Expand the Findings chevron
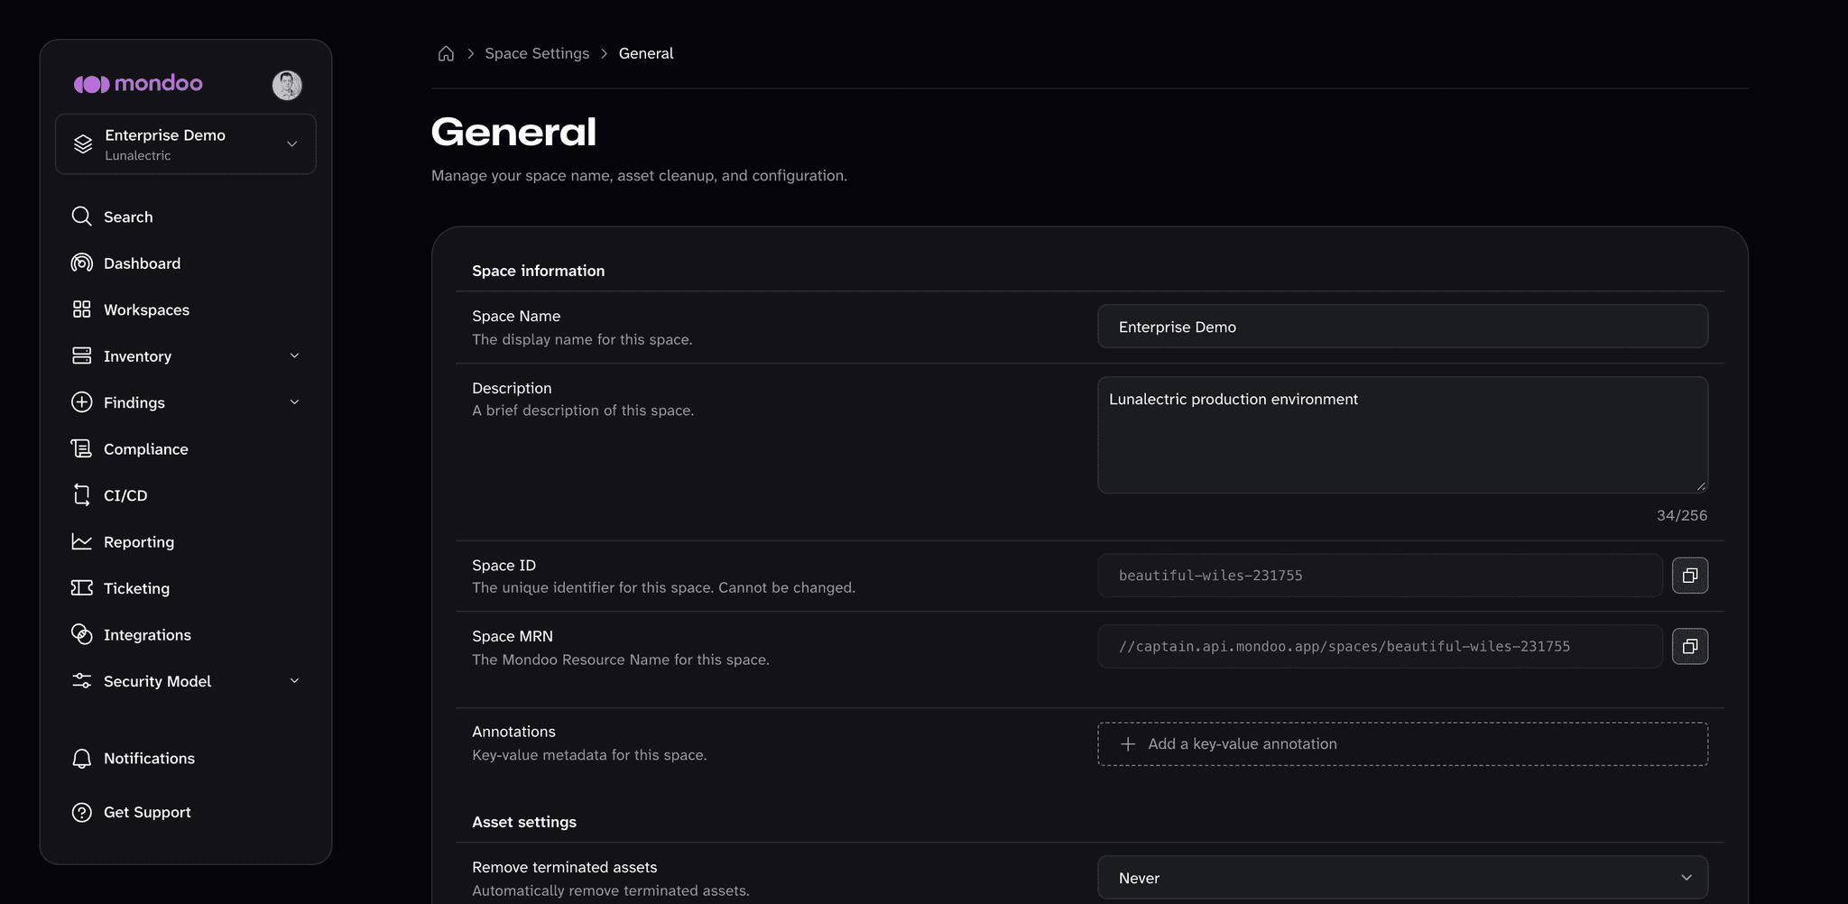The height and width of the screenshot is (904, 1848). click(x=294, y=402)
